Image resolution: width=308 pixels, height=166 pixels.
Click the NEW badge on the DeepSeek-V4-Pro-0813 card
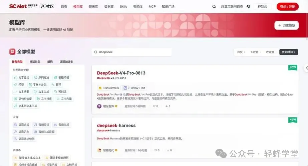(x=293, y=67)
